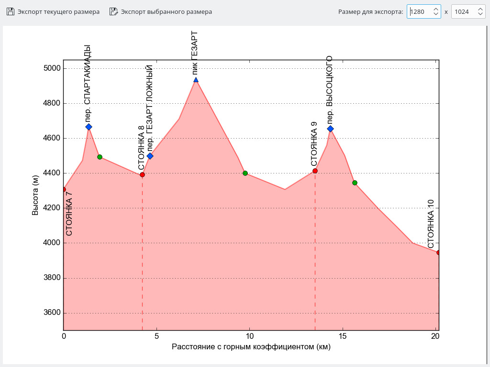Image resolution: width=490 pixels, height=367 pixels.
Task: Click the пер. ГЕЗАРТ ЛОЖНЫЙ diamond marker
Action: click(x=150, y=156)
